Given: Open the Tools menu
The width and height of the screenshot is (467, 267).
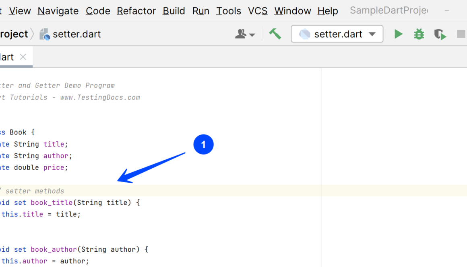Looking at the screenshot, I should [x=228, y=11].
